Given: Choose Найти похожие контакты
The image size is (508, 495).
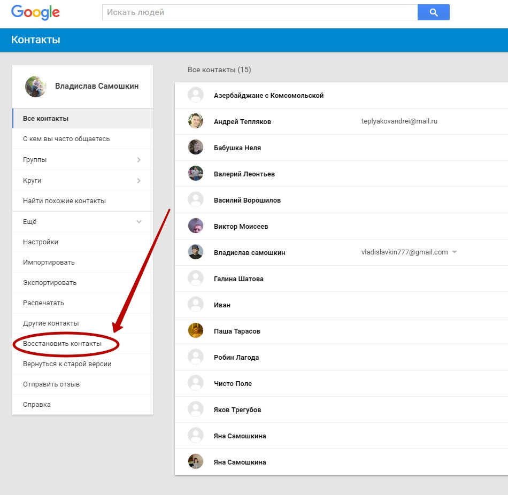Looking at the screenshot, I should (x=82, y=201).
